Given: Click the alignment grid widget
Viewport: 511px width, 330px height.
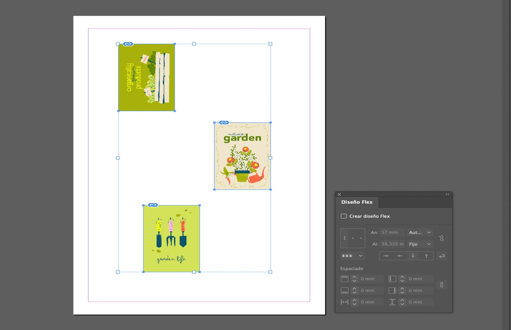Looking at the screenshot, I should tap(353, 238).
